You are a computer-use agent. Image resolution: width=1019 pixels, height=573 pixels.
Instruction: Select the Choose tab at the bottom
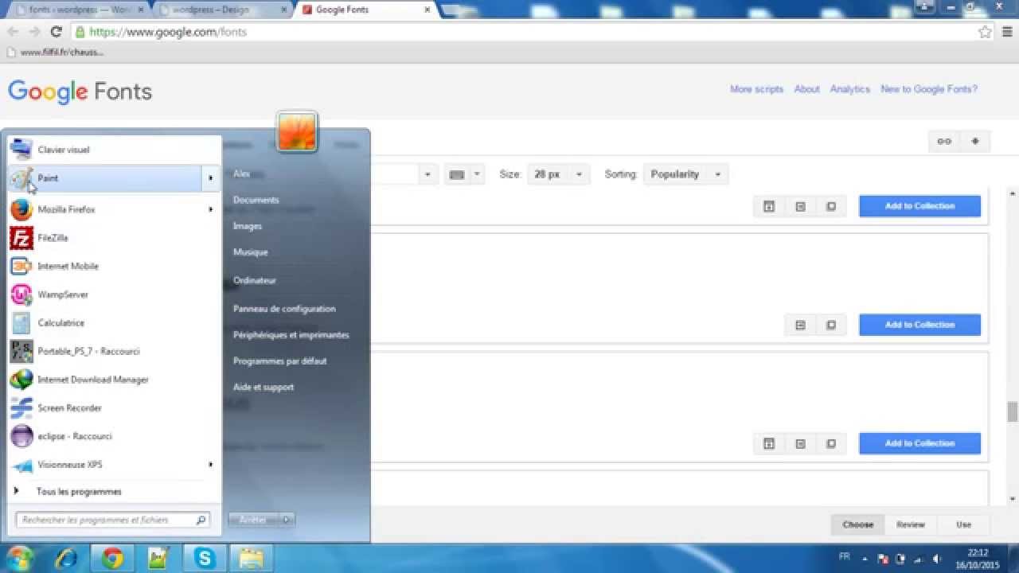click(858, 524)
